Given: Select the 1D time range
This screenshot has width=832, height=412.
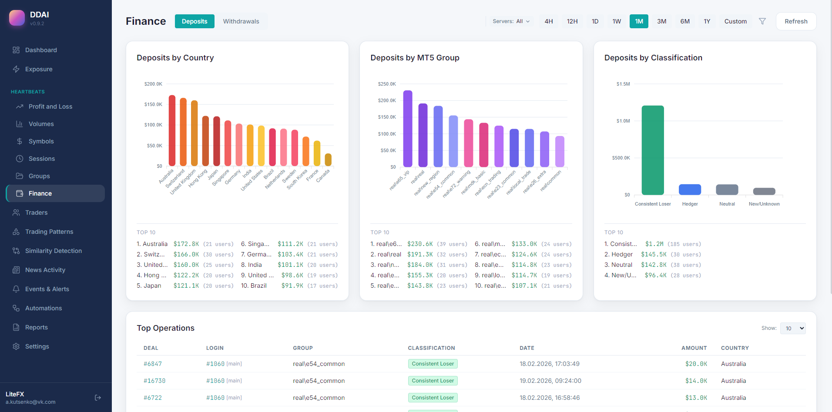Looking at the screenshot, I should (595, 21).
